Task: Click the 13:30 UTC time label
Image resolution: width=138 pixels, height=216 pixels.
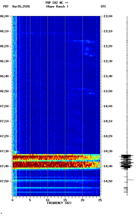Action: [108, 61]
